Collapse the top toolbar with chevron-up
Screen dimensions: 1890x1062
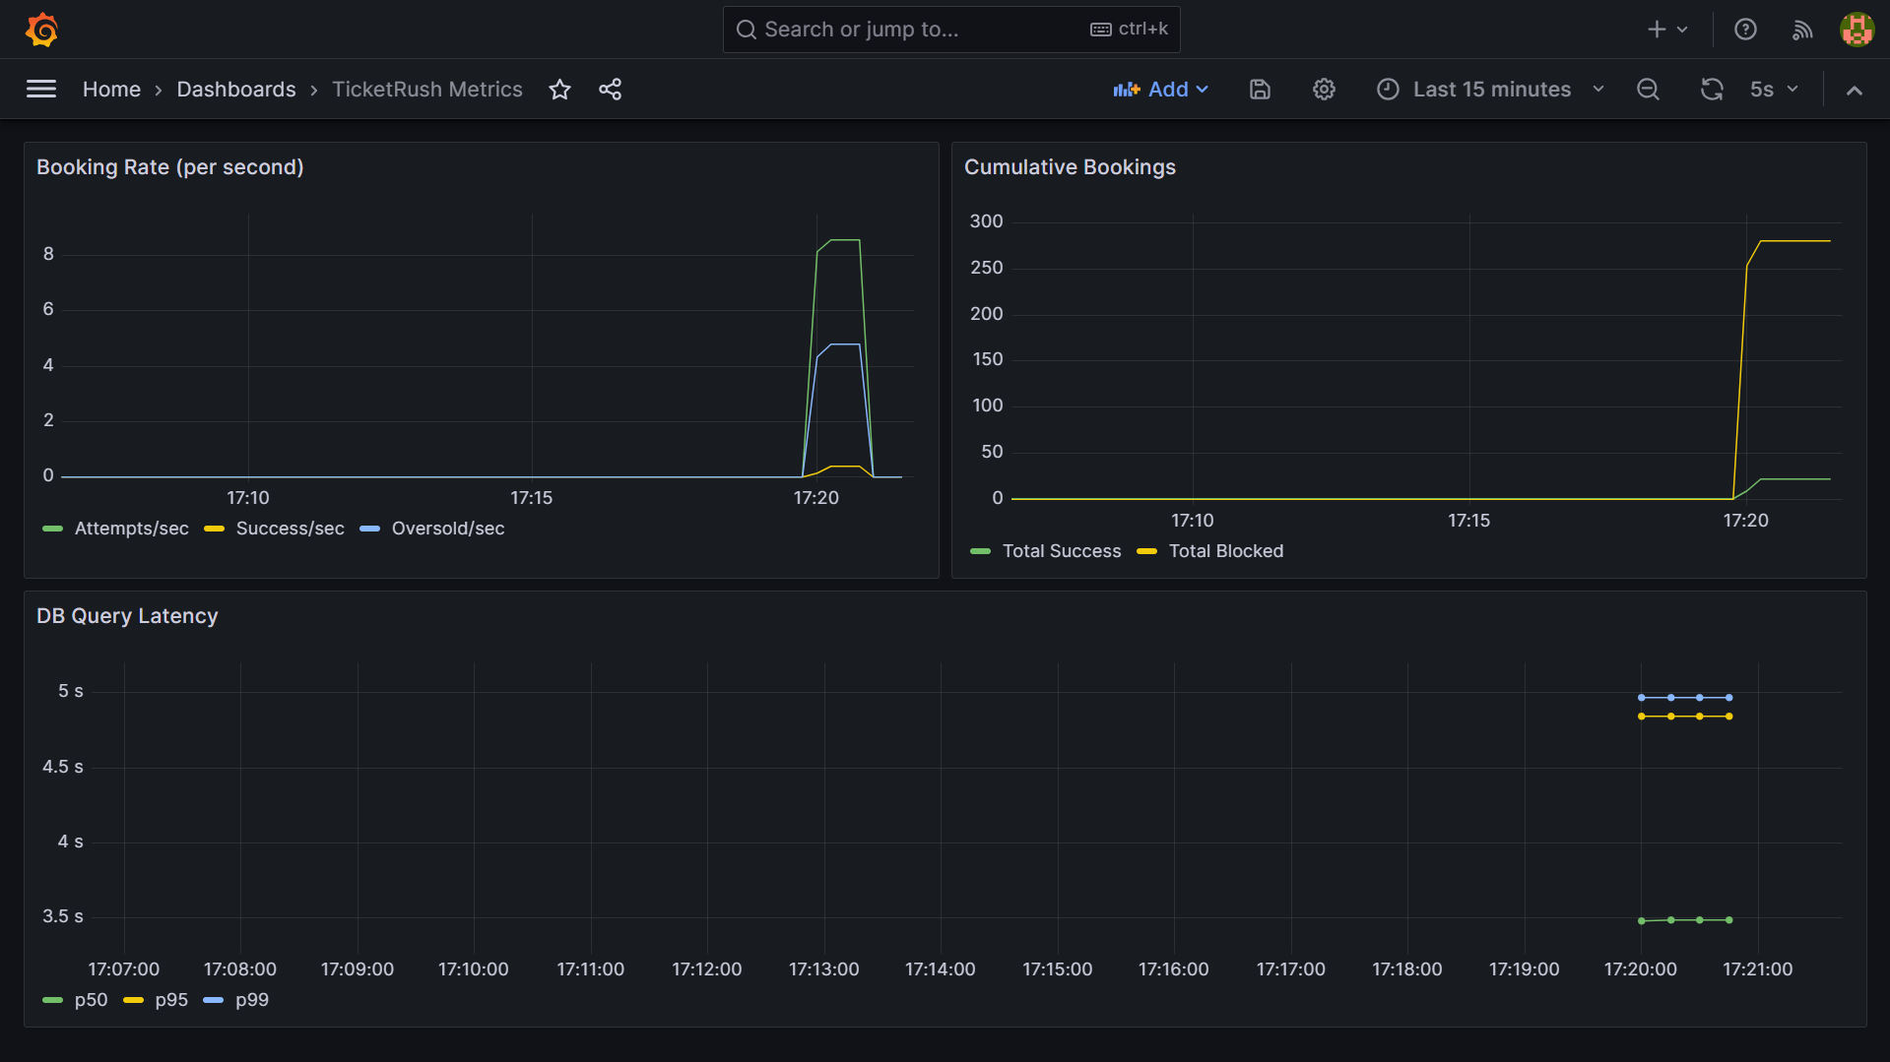pyautogui.click(x=1855, y=90)
